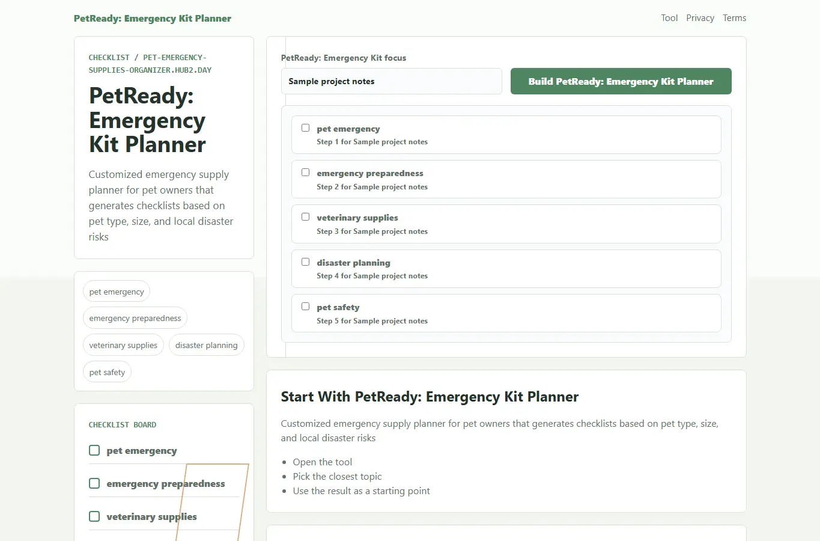Click the 'CHECKLIST BOARD' heading label
Image resolution: width=820 pixels, height=541 pixels.
tap(123, 425)
